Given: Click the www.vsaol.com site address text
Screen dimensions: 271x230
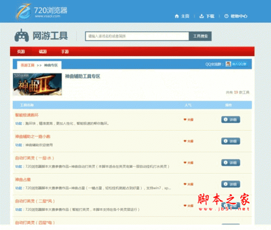Looking at the screenshot, I should pyautogui.click(x=48, y=16).
